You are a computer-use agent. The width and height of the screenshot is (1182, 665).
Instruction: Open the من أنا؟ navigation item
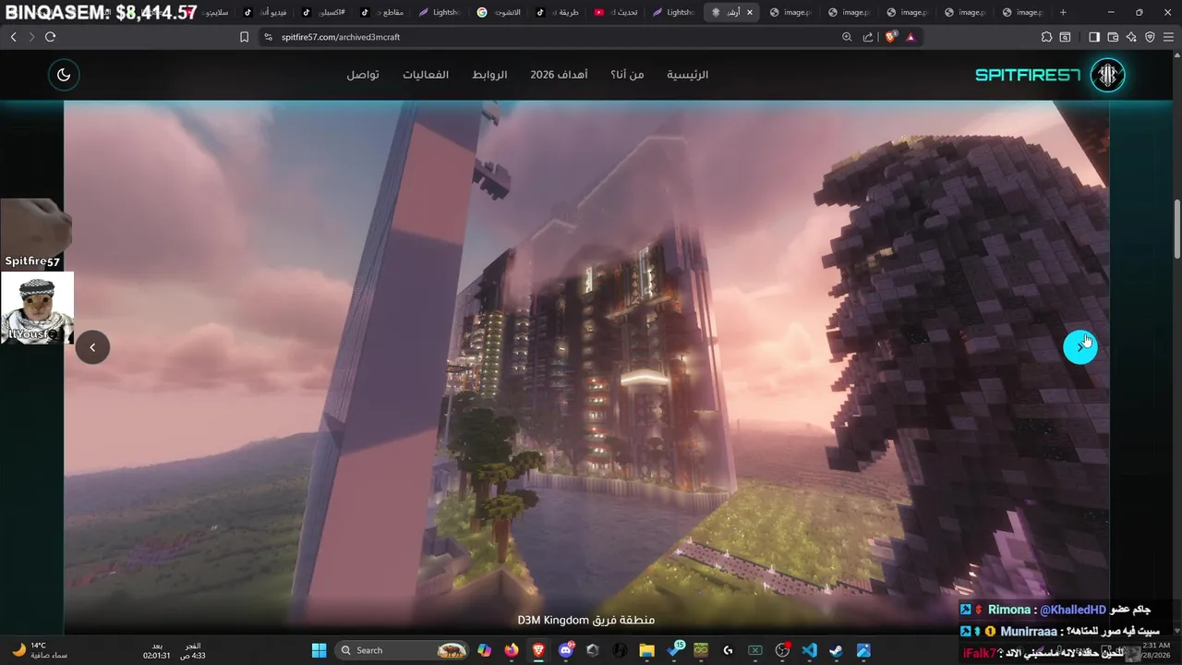tap(627, 75)
